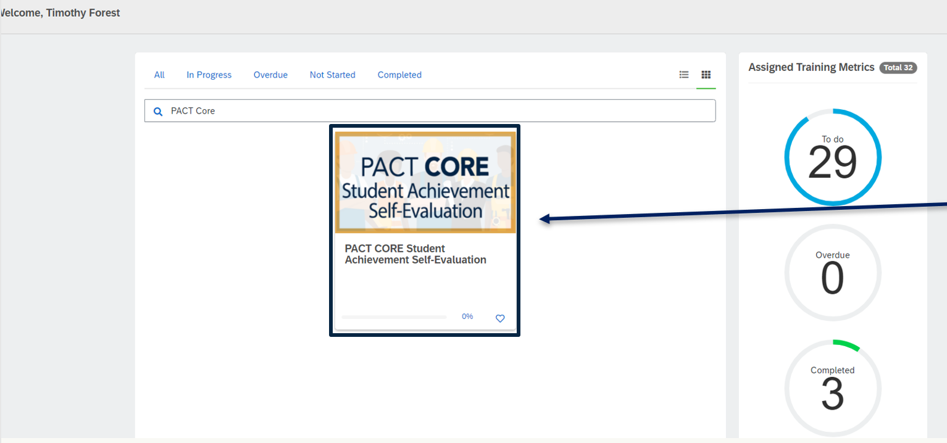Click the 0% progress label
The image size is (947, 443).
click(467, 317)
